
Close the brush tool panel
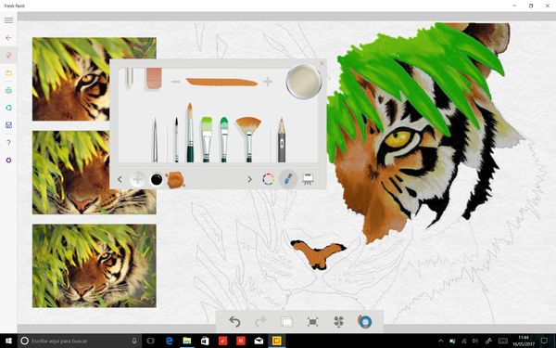click(322, 63)
